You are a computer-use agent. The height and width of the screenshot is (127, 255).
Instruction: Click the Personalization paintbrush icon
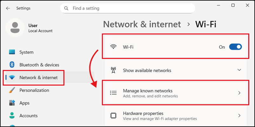point(12,90)
